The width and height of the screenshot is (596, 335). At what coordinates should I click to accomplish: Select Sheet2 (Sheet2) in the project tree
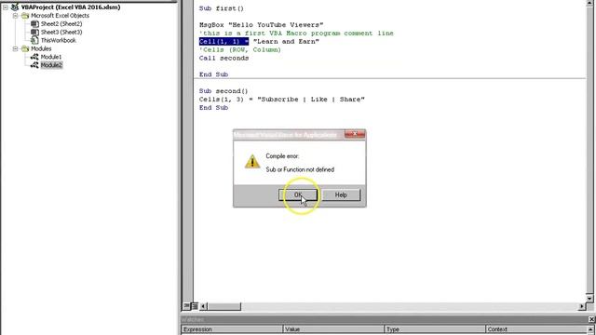click(x=61, y=24)
